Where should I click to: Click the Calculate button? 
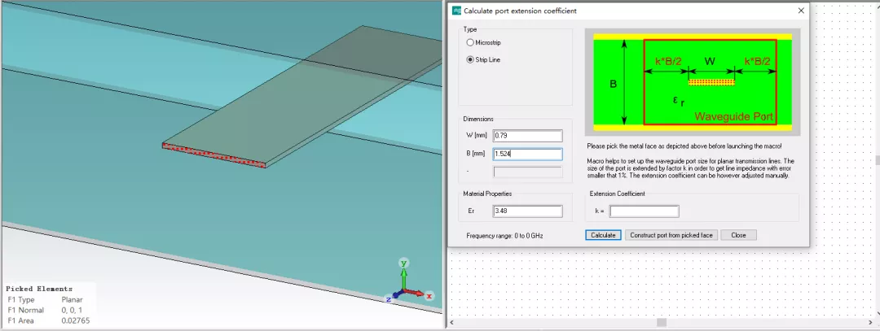(603, 235)
